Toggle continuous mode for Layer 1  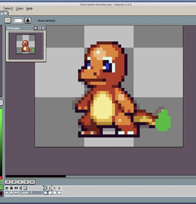click(x=16, y=193)
